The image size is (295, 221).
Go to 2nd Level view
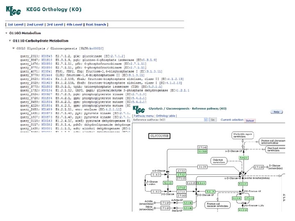[35, 25]
